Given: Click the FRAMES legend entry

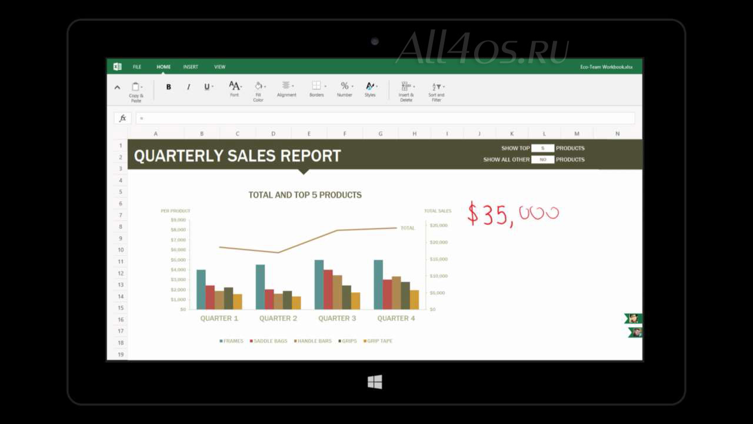Looking at the screenshot, I should tap(231, 341).
